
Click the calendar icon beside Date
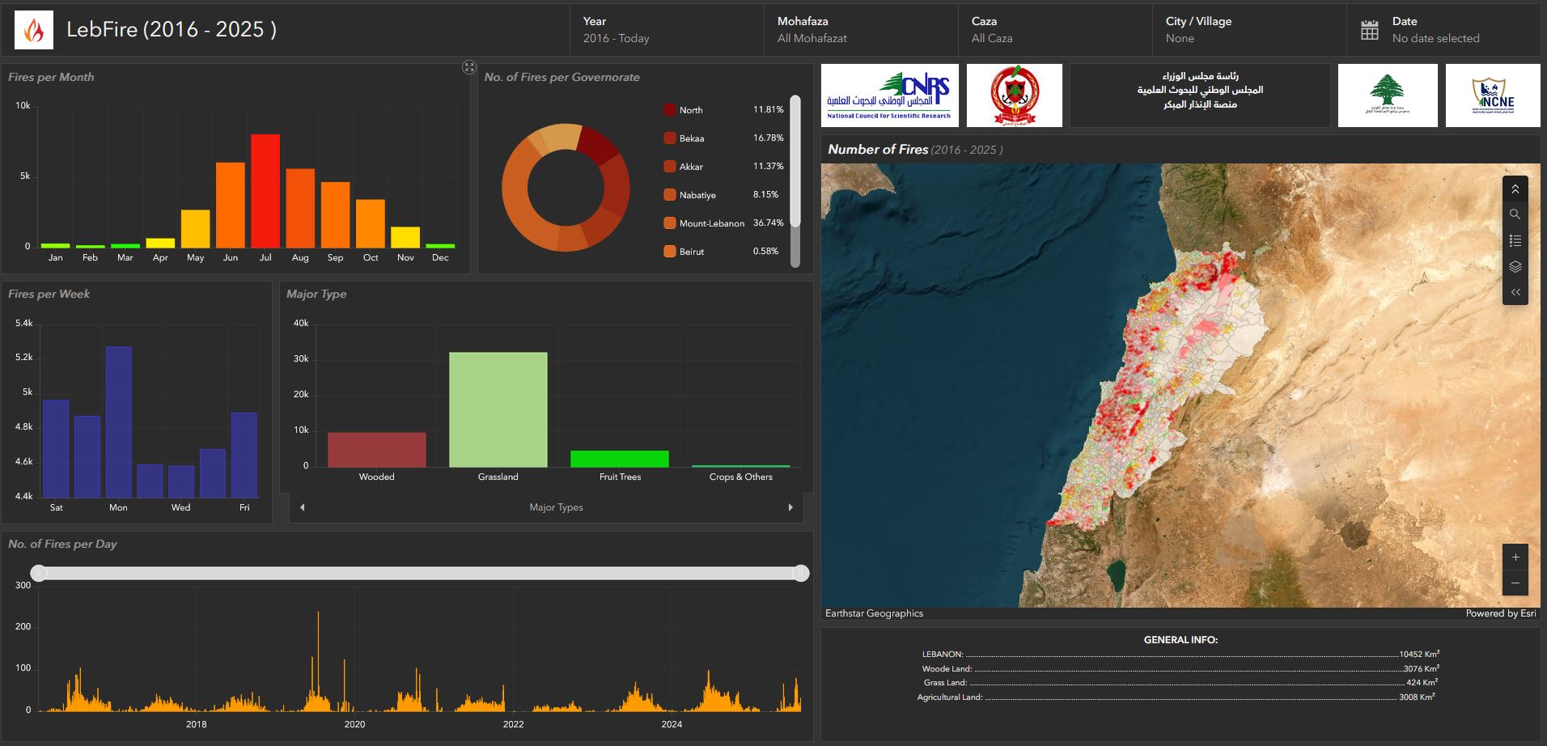[1369, 30]
